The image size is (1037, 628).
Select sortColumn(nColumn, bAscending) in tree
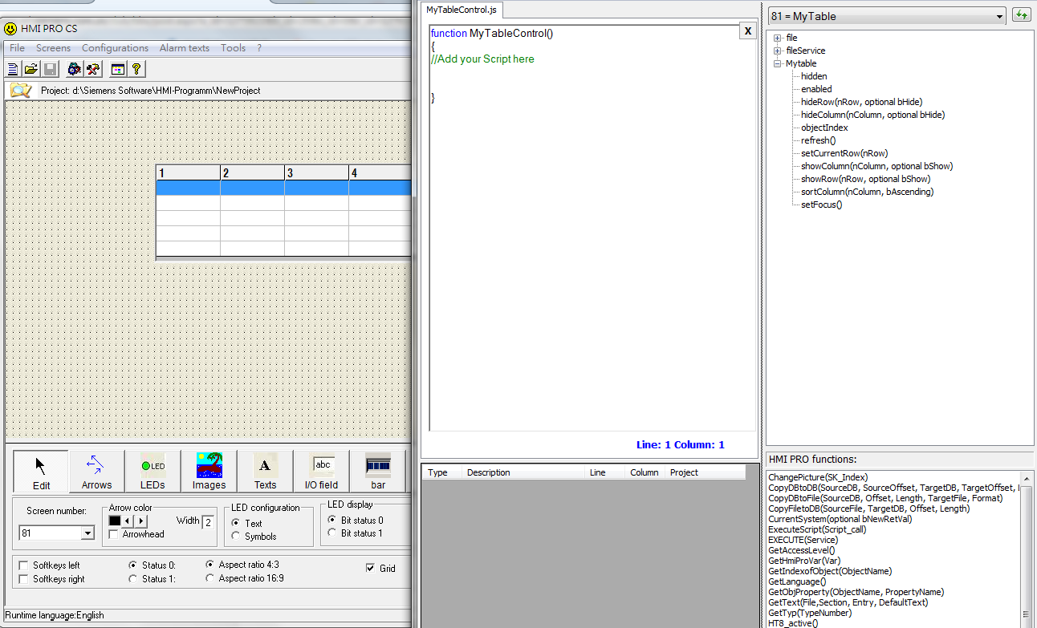pos(867,192)
